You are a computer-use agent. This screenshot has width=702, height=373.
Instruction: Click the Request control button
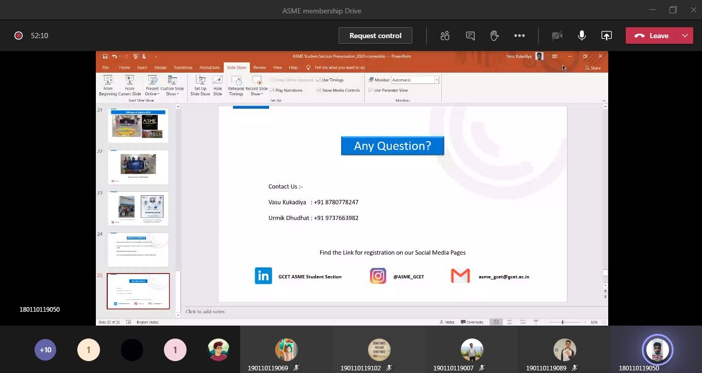(375, 36)
